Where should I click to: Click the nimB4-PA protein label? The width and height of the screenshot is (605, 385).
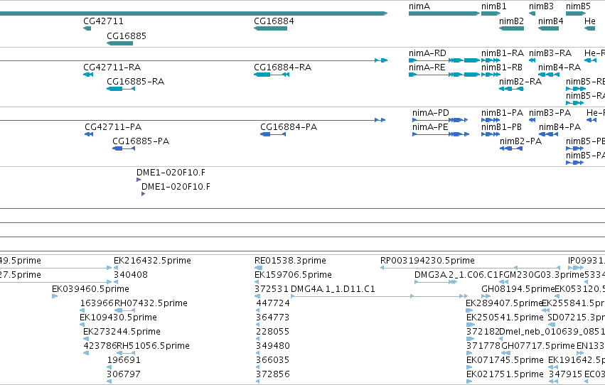tap(560, 127)
